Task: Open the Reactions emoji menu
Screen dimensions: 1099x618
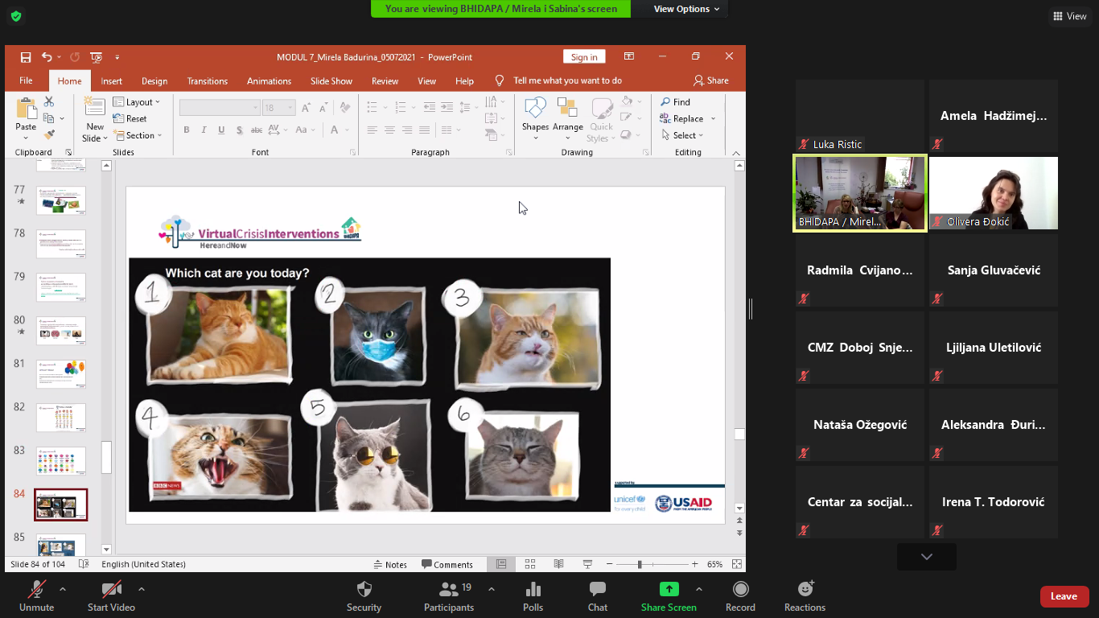Action: click(805, 590)
